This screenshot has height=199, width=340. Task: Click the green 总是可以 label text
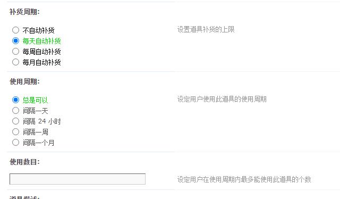[35, 100]
